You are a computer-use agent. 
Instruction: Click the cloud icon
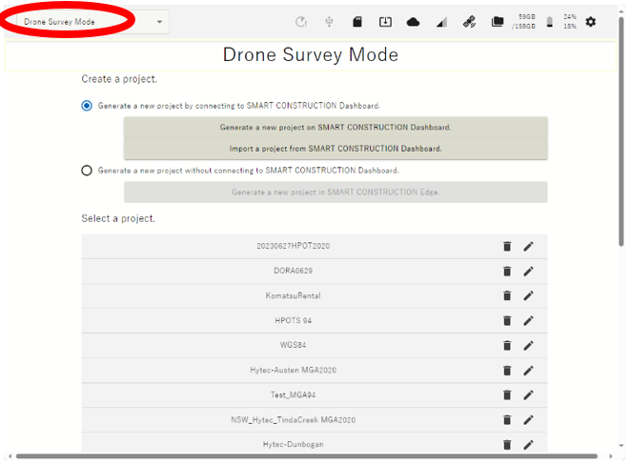pyautogui.click(x=414, y=22)
